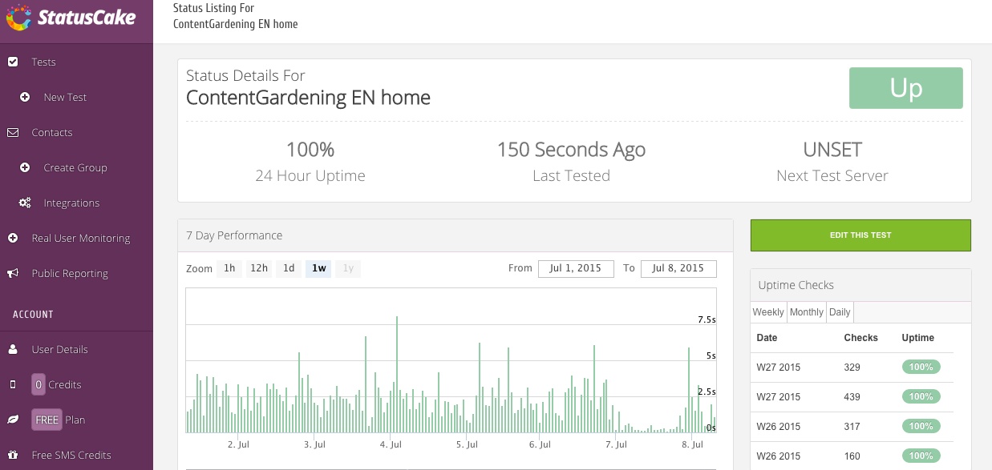Click the Create Group plus icon
Image resolution: width=992 pixels, height=470 pixels.
pos(25,167)
